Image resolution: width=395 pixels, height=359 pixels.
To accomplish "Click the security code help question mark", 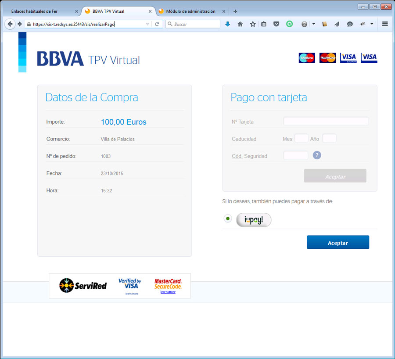I will coord(317,155).
